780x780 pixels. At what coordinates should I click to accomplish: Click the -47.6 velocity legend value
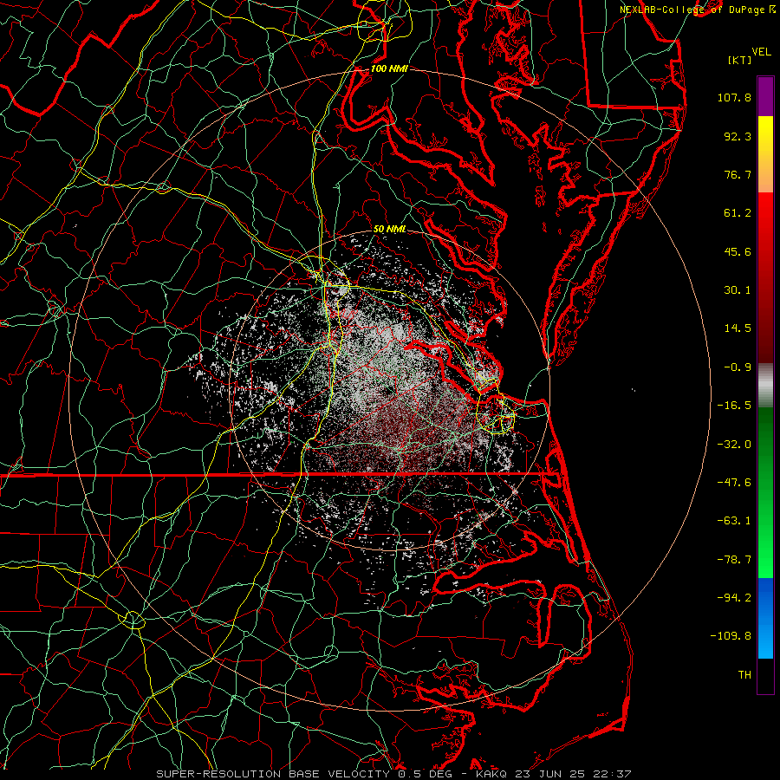coord(734,483)
